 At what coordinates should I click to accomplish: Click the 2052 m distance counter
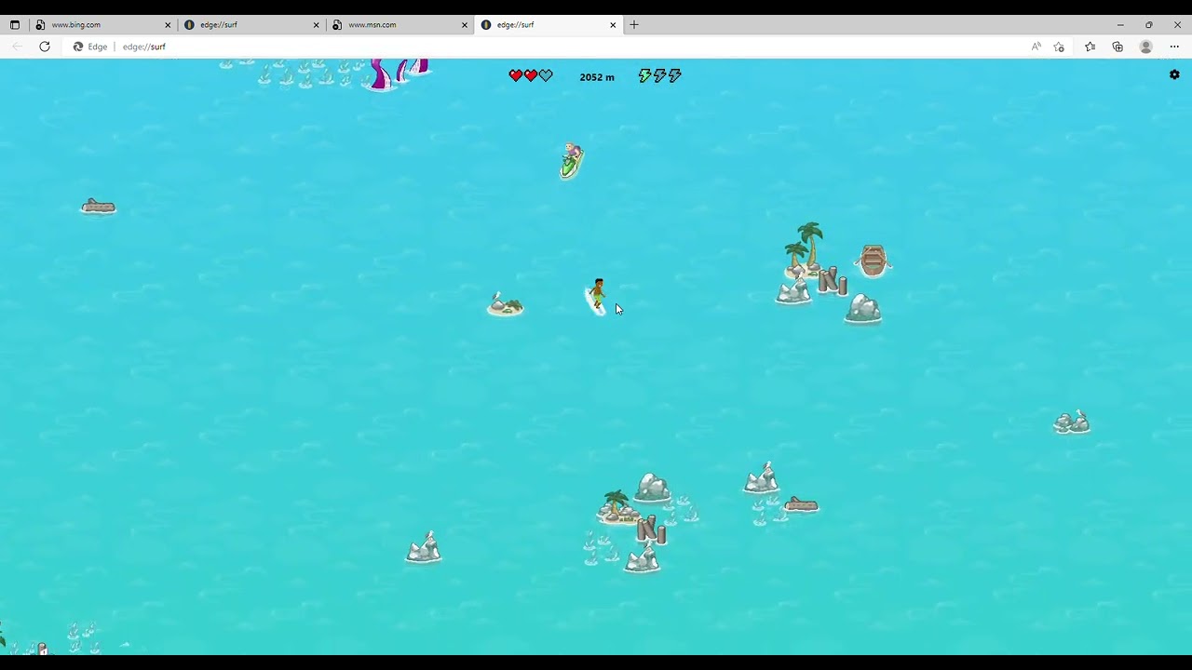597,77
